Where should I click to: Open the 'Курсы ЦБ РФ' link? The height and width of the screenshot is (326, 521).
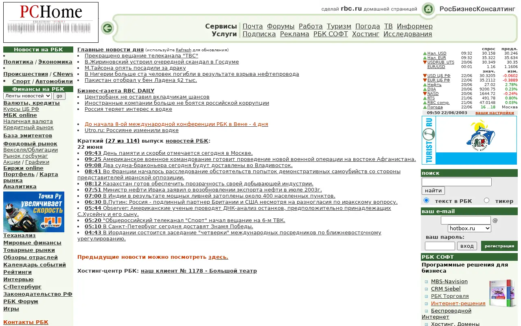point(21,109)
